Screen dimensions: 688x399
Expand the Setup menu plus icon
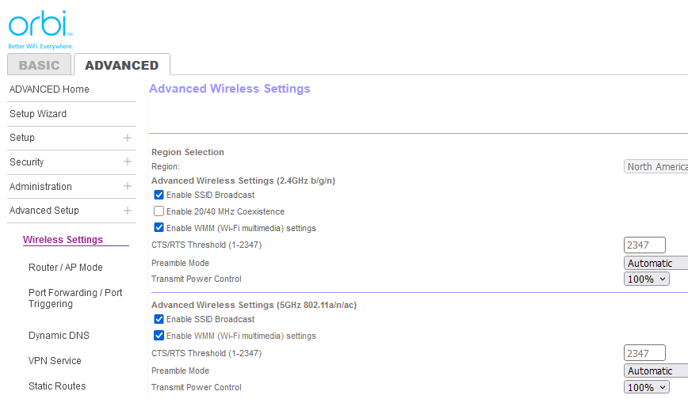(128, 138)
